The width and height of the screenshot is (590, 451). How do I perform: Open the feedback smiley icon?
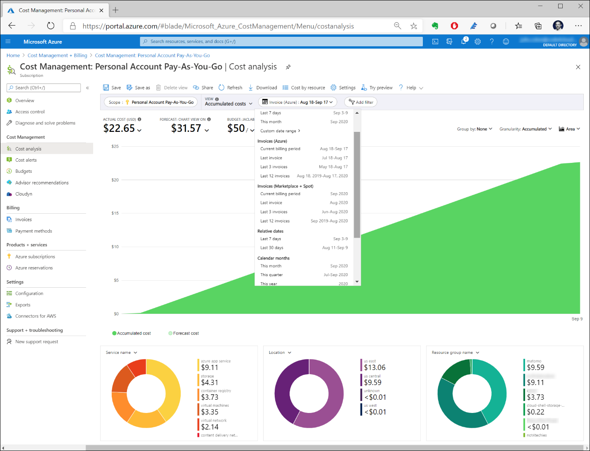pos(506,41)
